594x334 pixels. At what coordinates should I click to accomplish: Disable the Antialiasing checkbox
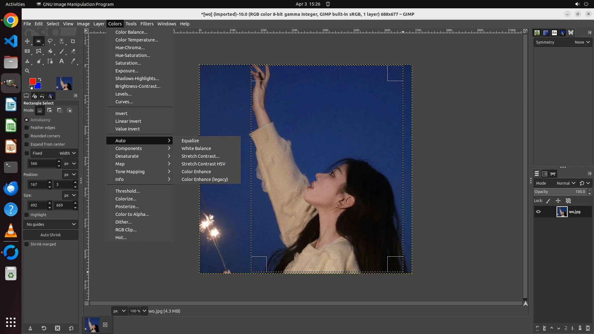27,120
